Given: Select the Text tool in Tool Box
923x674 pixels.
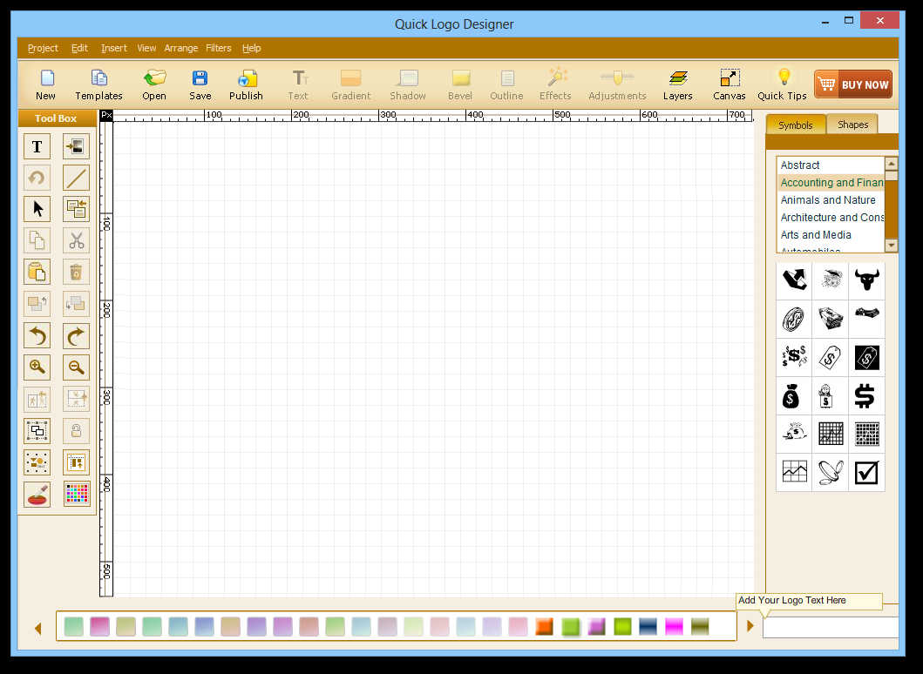Looking at the screenshot, I should tap(37, 146).
